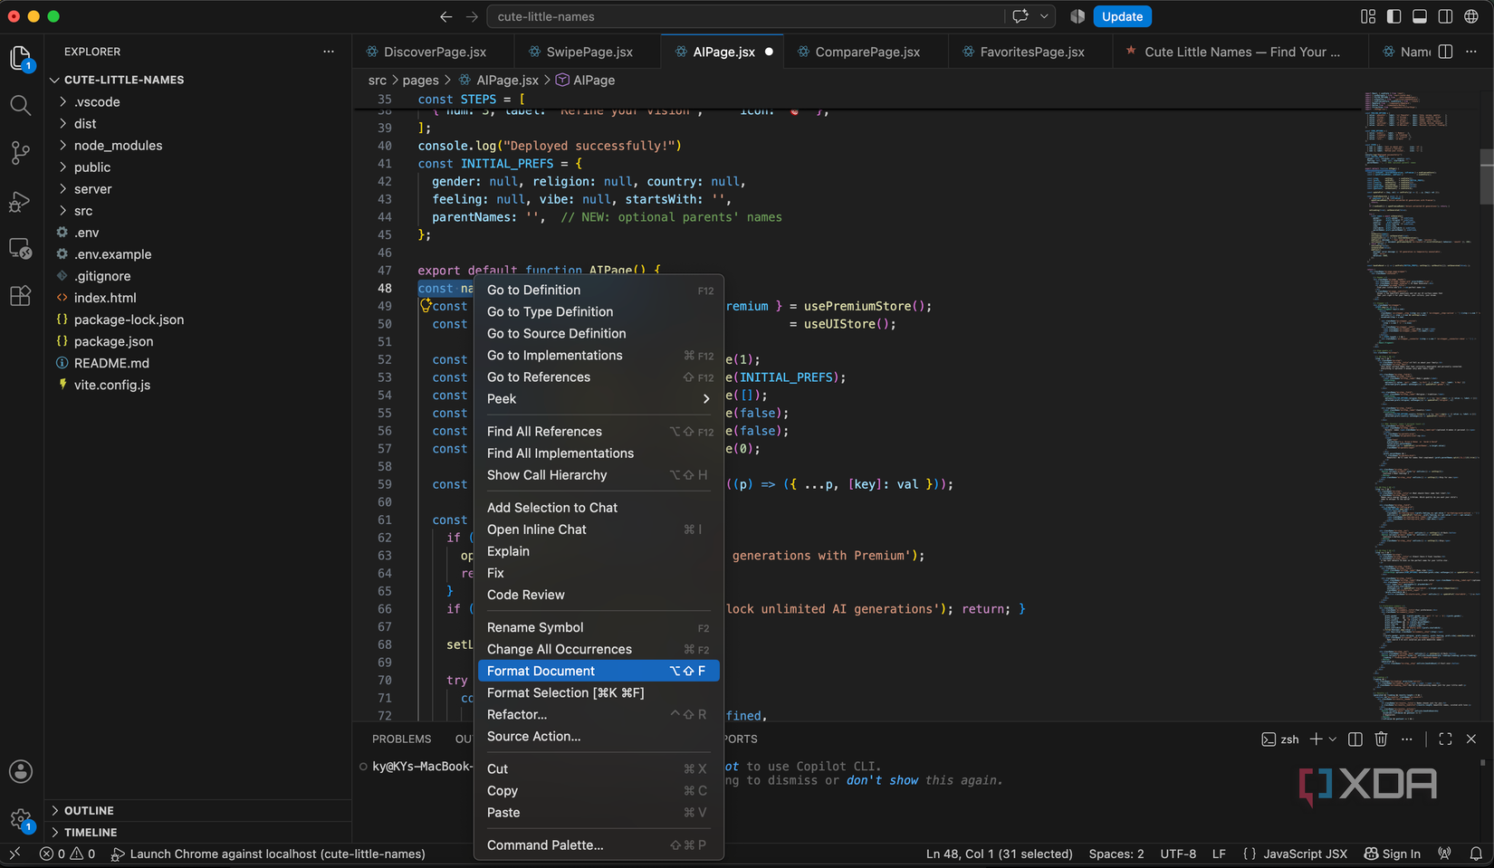Choose Rename Symbol
Image resolution: width=1494 pixels, height=868 pixels.
coord(599,627)
